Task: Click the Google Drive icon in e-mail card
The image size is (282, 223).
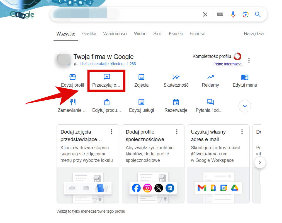Action: point(235,188)
